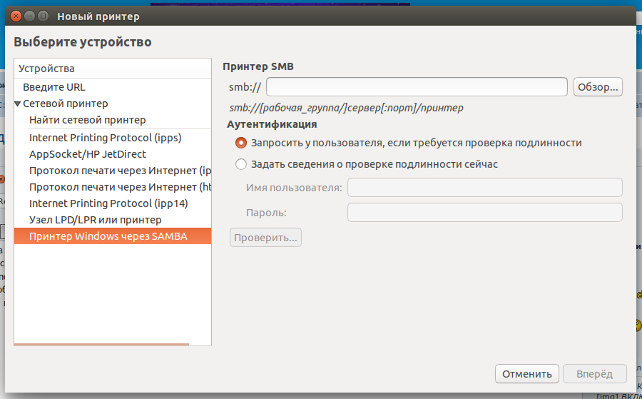The image size is (642, 399).
Task: Choose AppSocket/HP JetDirect device
Action: coord(88,153)
